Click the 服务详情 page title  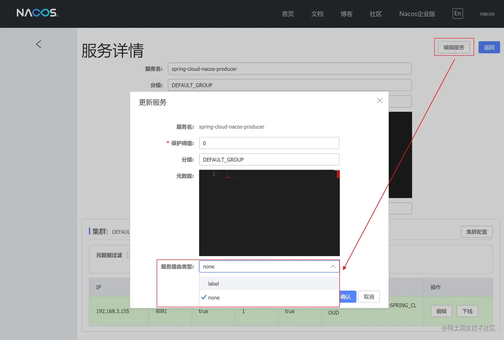pyautogui.click(x=113, y=51)
